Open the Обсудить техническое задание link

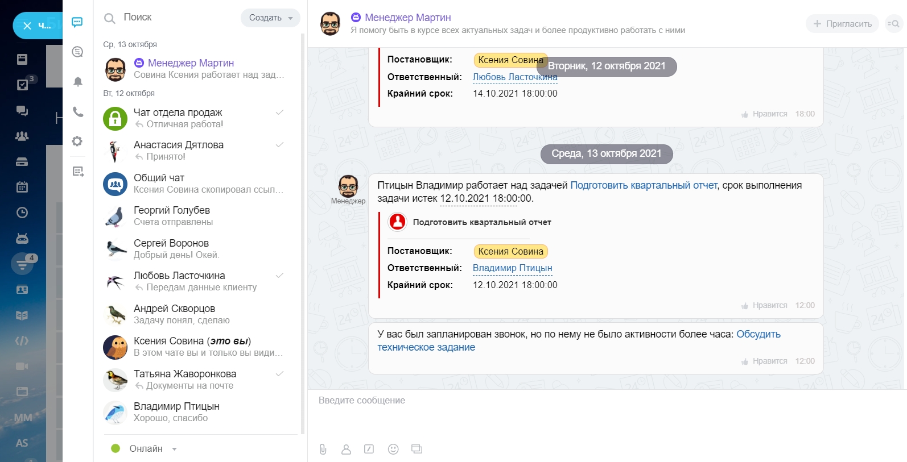758,334
